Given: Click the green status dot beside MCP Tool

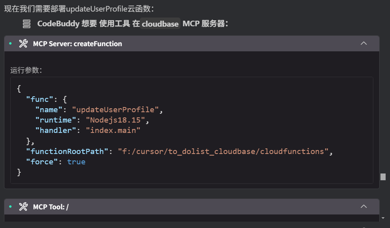Looking at the screenshot, I should (10, 207).
